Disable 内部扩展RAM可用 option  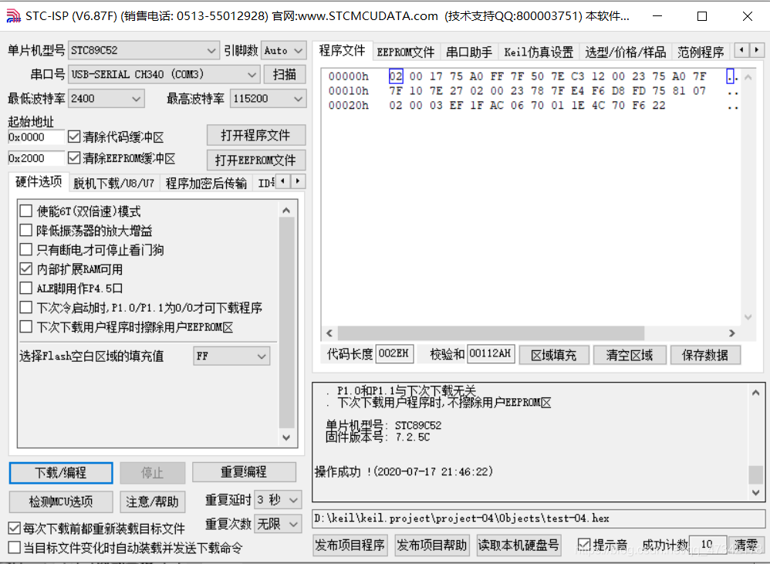point(26,268)
